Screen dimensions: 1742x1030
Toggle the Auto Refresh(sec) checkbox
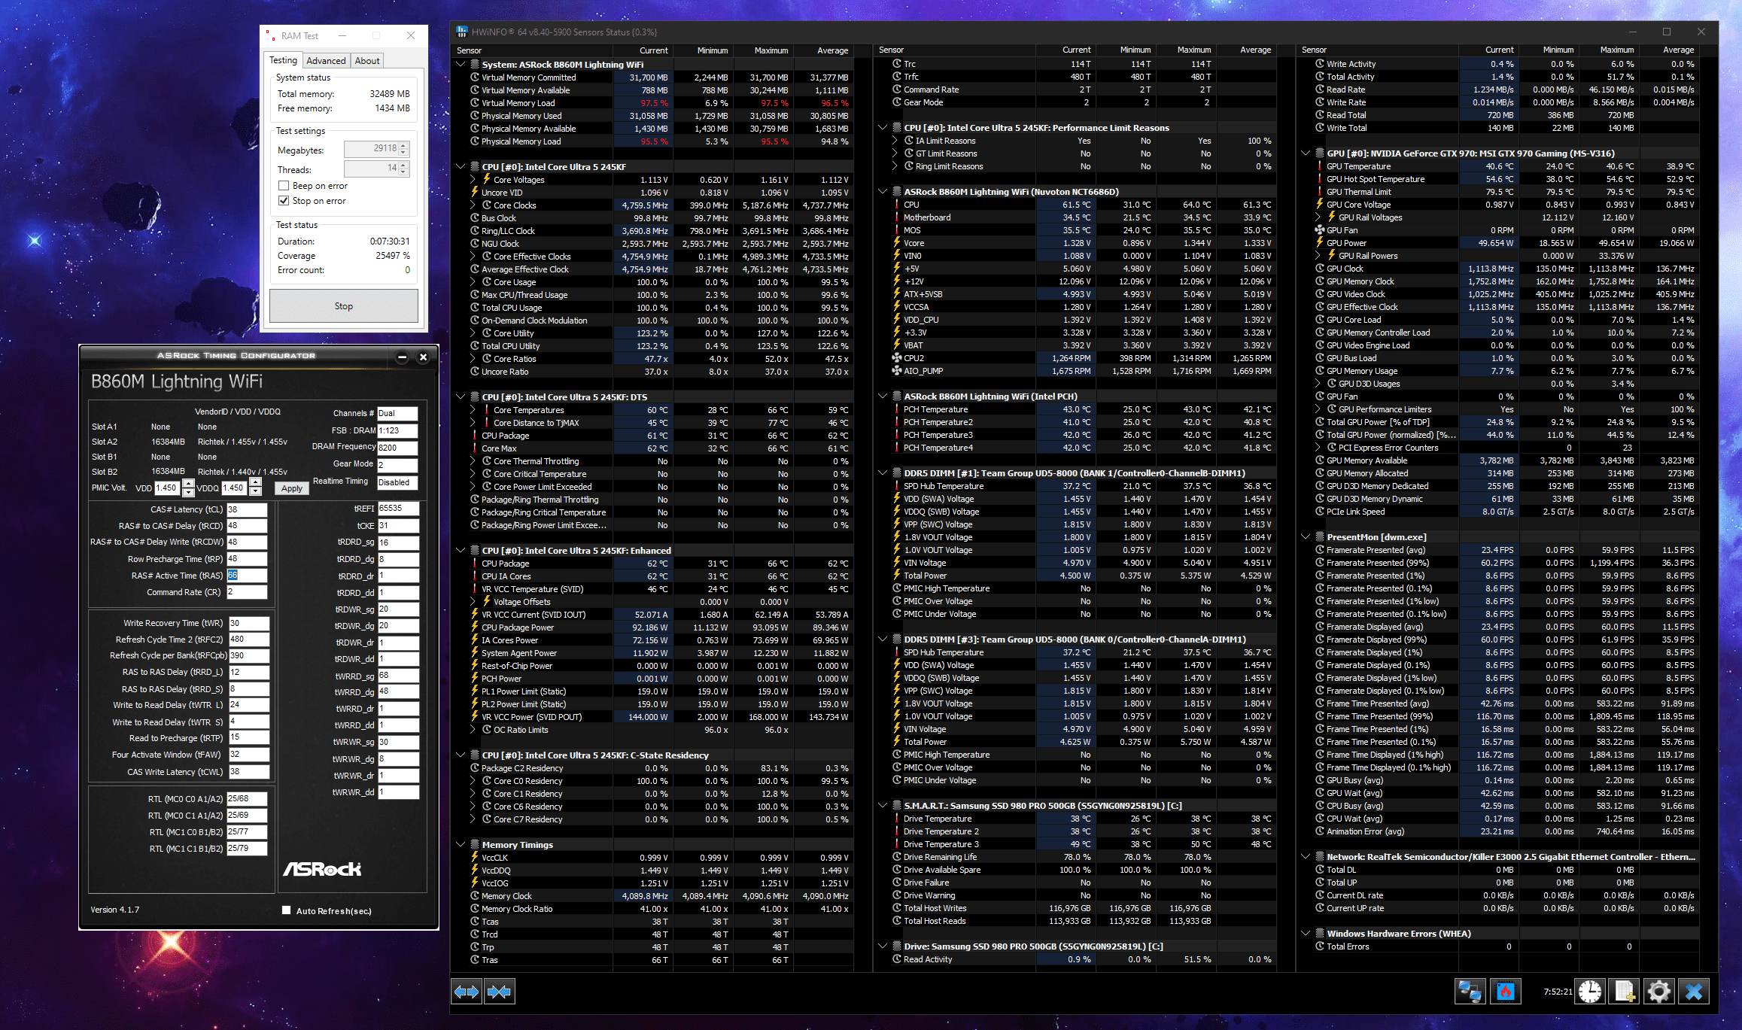(286, 910)
